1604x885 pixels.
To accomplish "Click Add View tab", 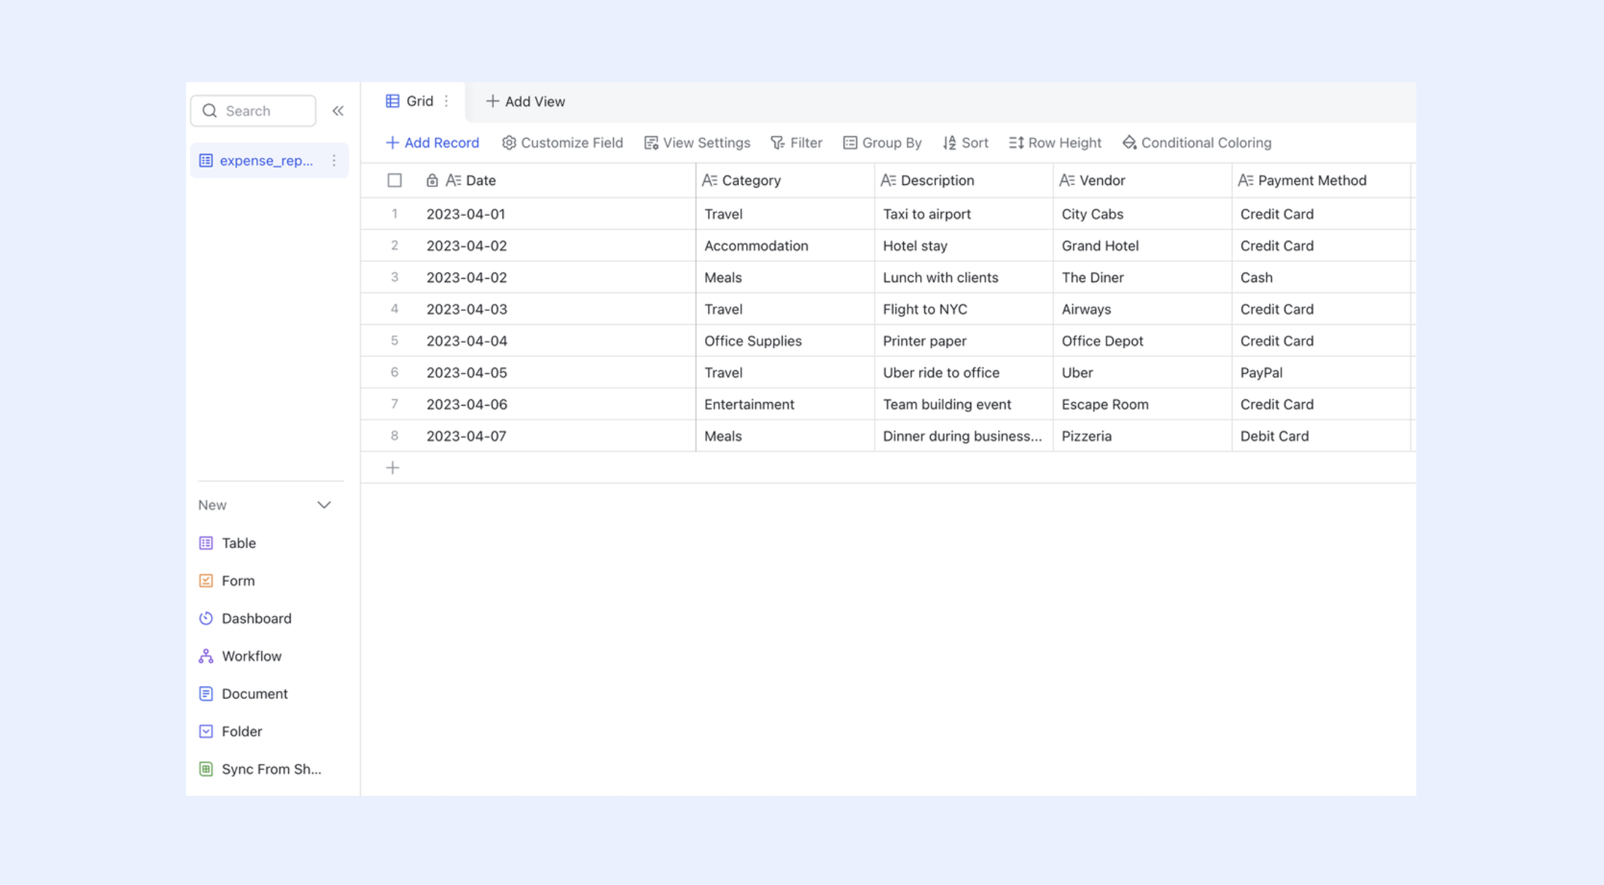I will click(x=526, y=102).
